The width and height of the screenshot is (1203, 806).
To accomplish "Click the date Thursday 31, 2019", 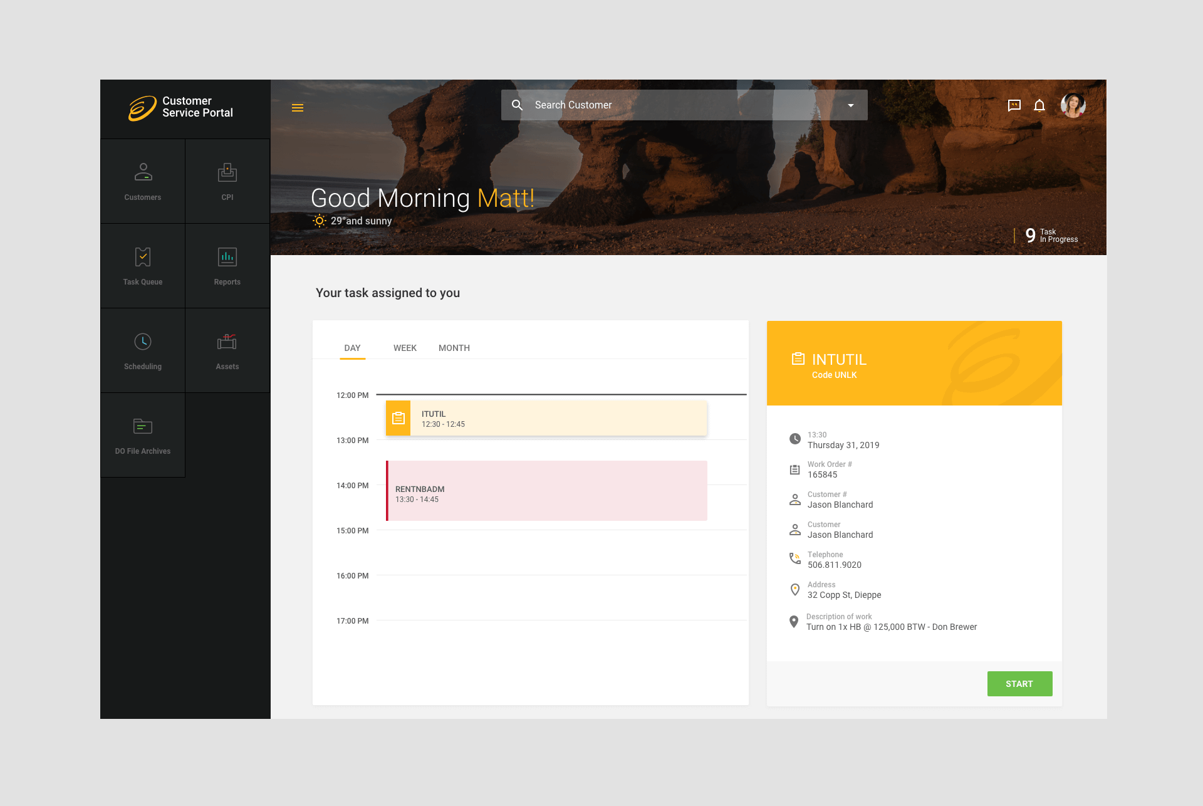I will 843,445.
